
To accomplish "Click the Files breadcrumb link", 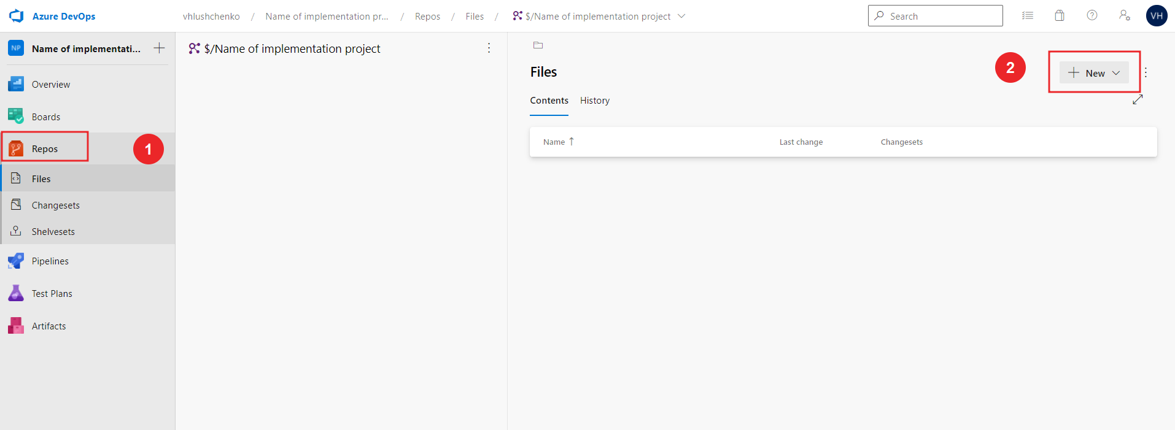I will pos(475,17).
